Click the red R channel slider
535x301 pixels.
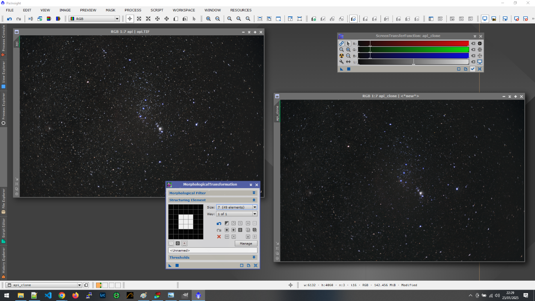coord(413,44)
